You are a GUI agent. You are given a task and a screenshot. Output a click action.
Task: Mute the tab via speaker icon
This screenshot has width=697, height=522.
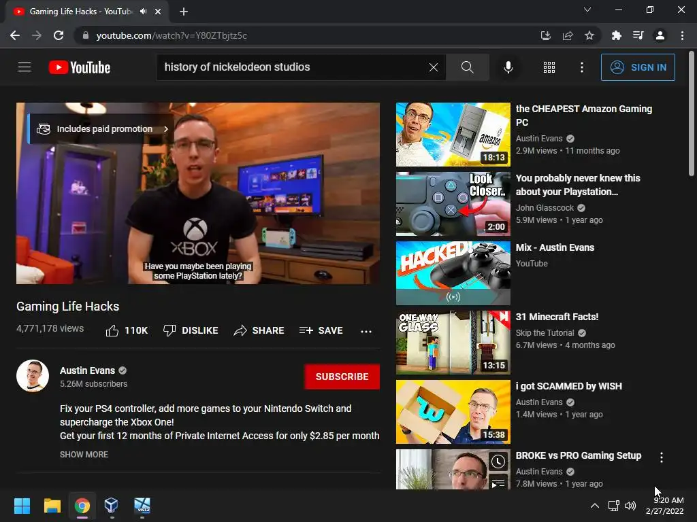tap(143, 12)
